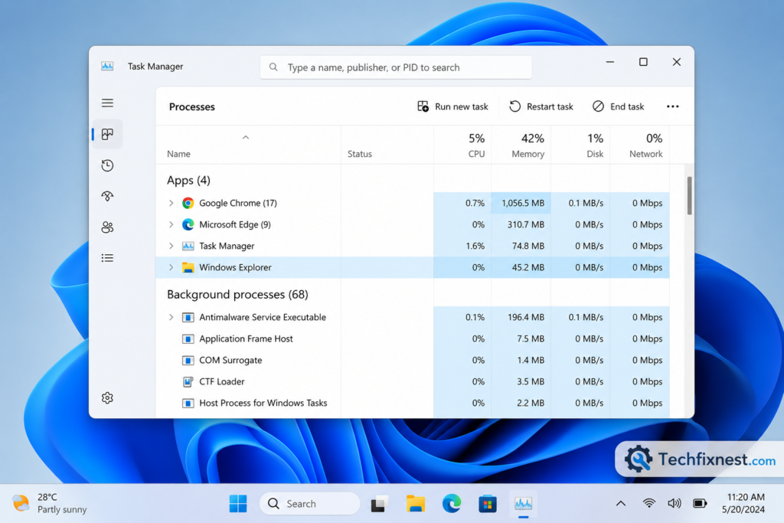Image resolution: width=784 pixels, height=523 pixels.
Task: Click the Google Chrome process icon
Action: [188, 203]
